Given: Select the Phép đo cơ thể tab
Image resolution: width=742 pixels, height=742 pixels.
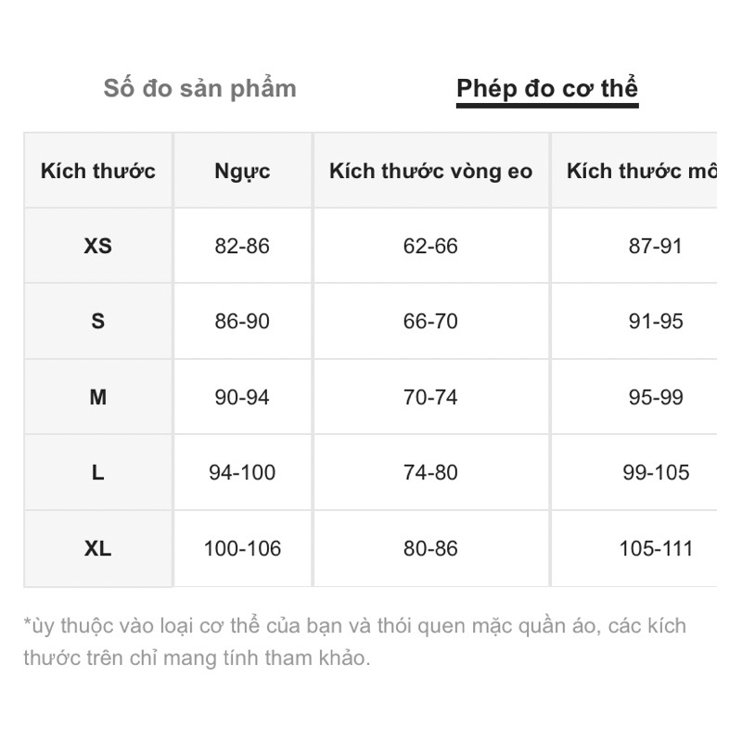Looking at the screenshot, I should 547,89.
